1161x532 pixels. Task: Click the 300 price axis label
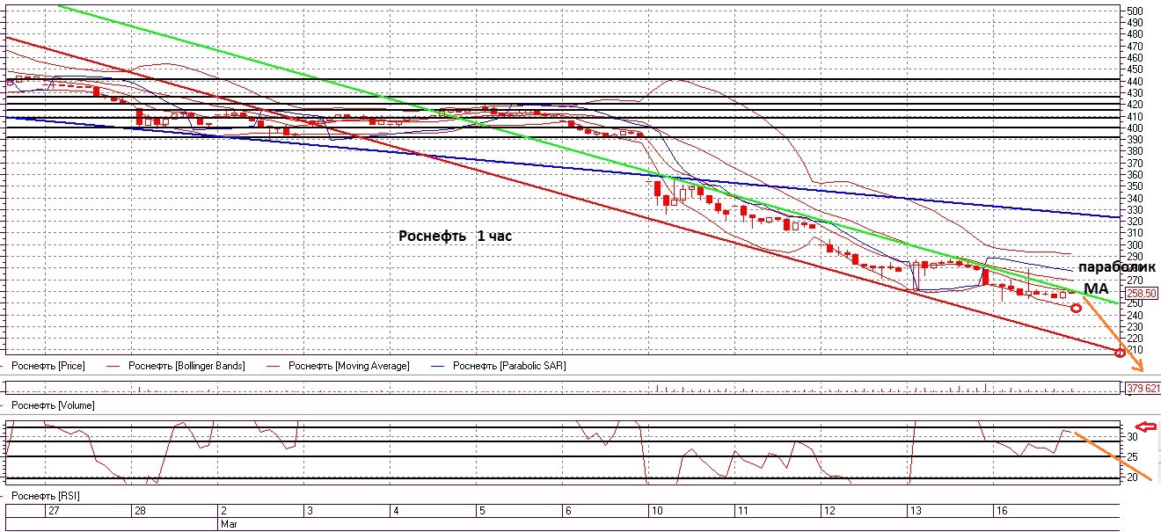click(1135, 245)
